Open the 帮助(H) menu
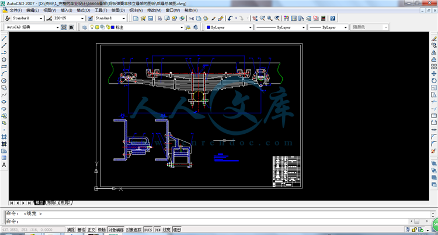This screenshot has width=438, height=235. (x=191, y=10)
